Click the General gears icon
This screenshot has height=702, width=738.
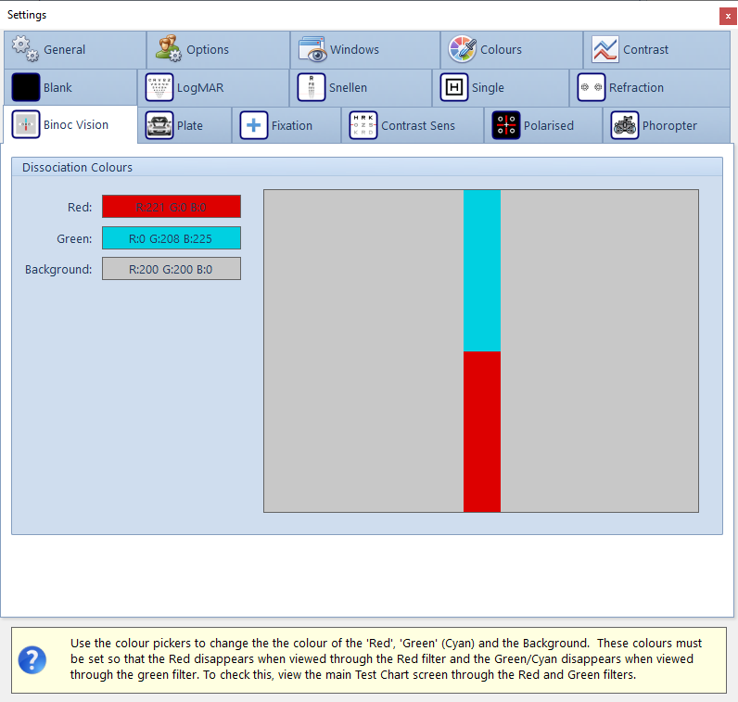point(25,49)
